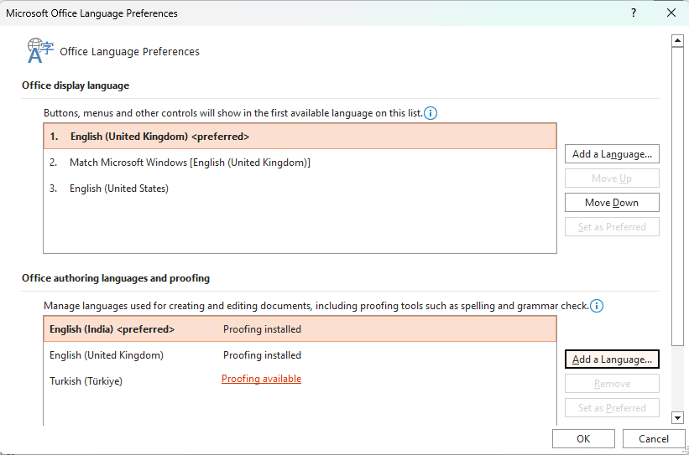Click Proofing installed next to English (United Kingdom)
Image resolution: width=689 pixels, height=455 pixels.
click(x=263, y=355)
